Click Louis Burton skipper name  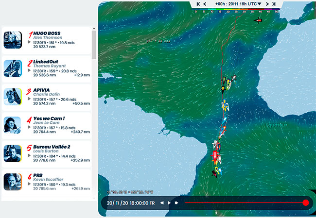pyautogui.click(x=46, y=151)
